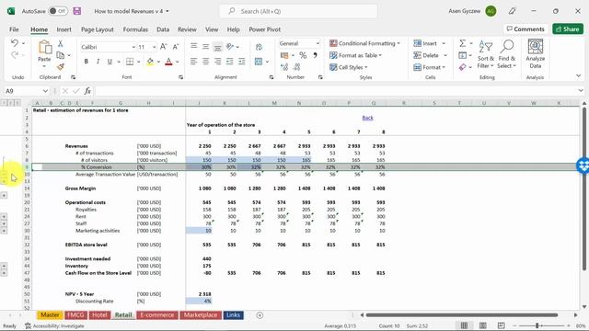Click Increase Font Size icon
This screenshot has width=589, height=331.
[164, 47]
